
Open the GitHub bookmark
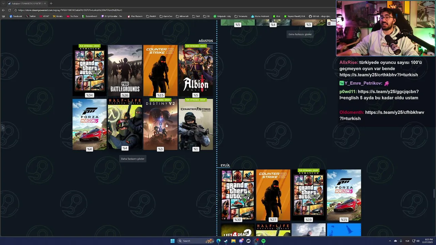(320, 16)
